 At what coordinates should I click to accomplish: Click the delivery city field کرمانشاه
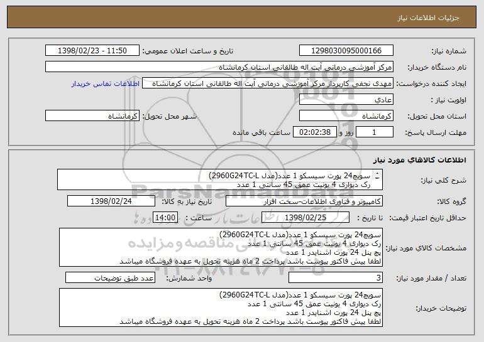tap(92, 116)
